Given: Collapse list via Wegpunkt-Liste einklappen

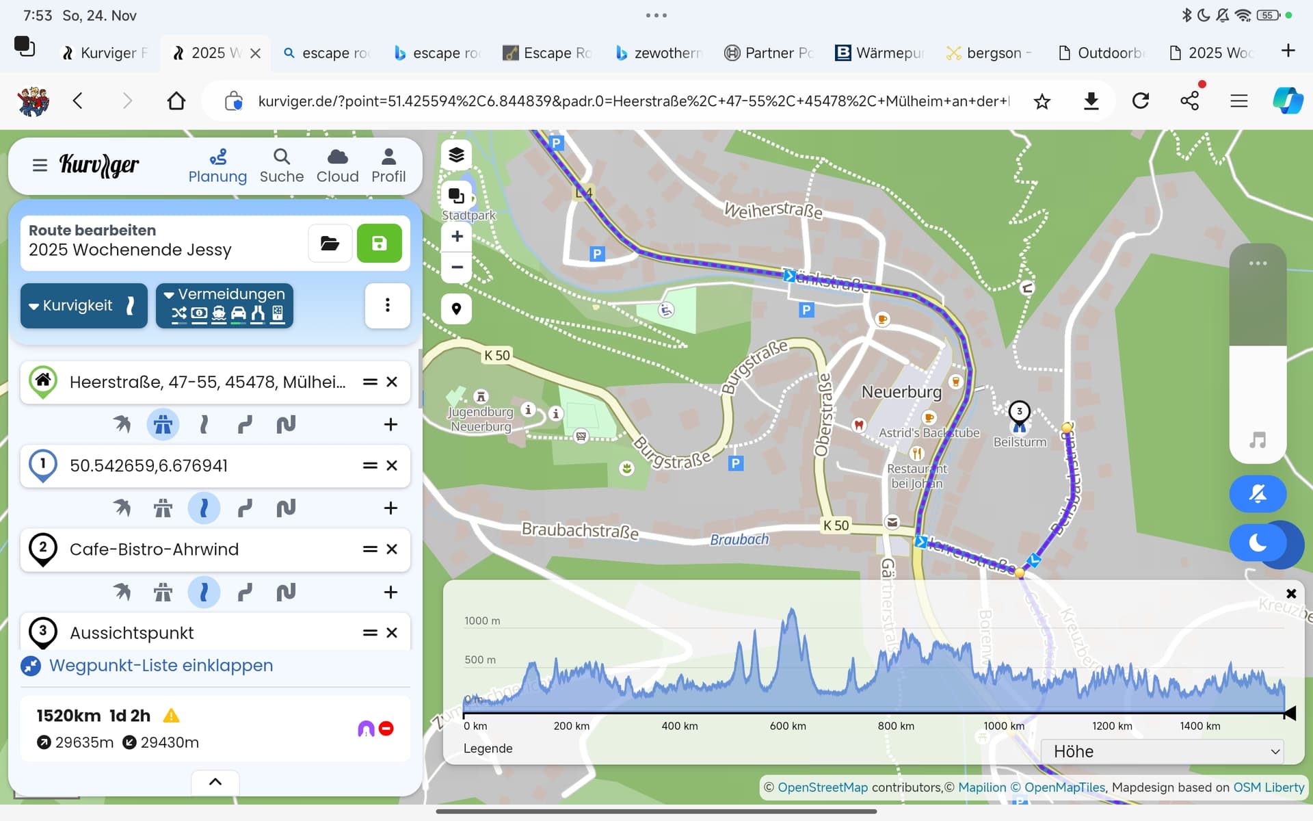Looking at the screenshot, I should (147, 665).
